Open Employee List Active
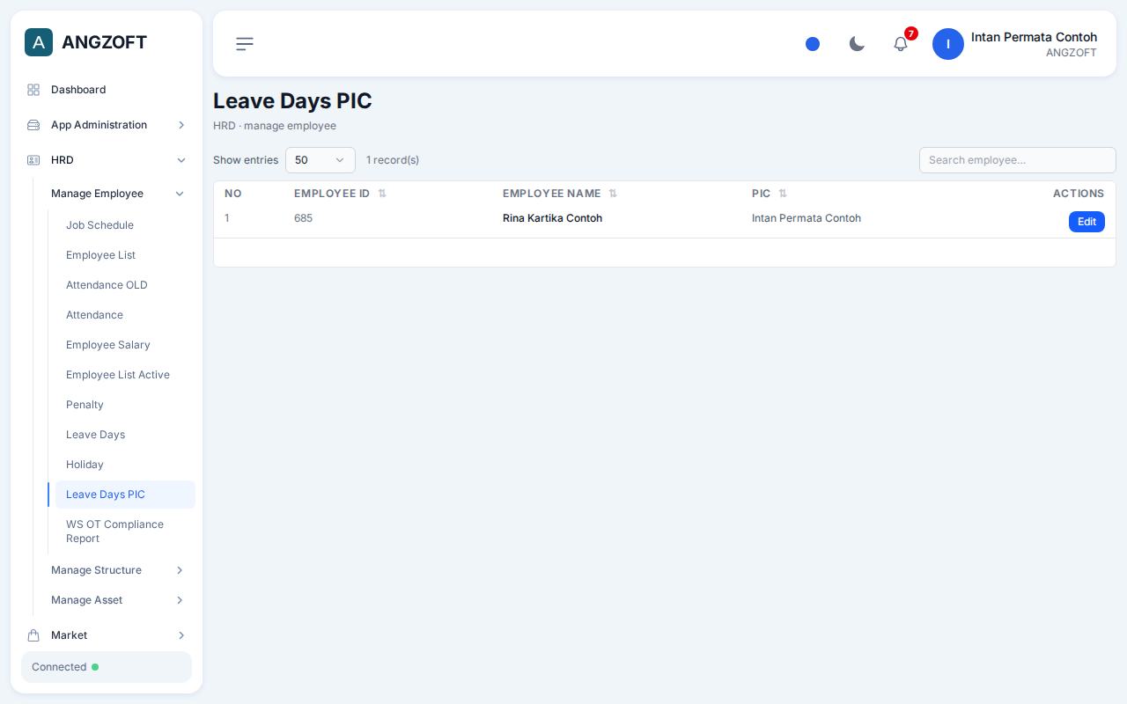The height and width of the screenshot is (704, 1127). 125,375
